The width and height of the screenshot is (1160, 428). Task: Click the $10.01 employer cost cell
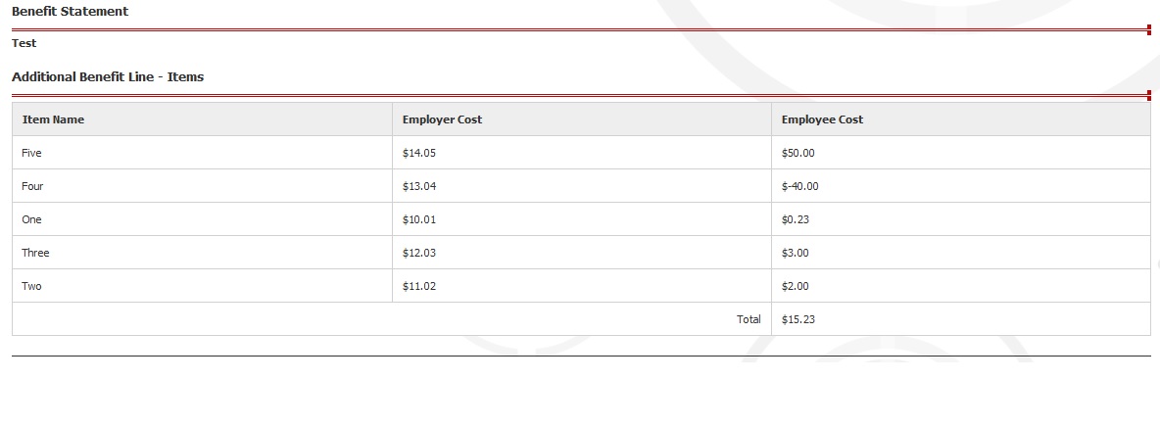click(418, 219)
